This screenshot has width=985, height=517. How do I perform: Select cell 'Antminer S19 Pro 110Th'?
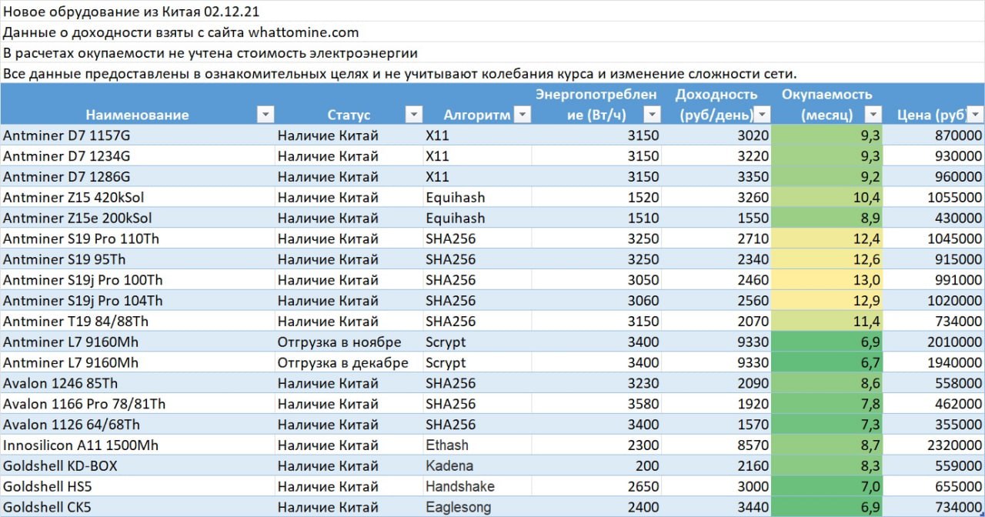click(138, 239)
